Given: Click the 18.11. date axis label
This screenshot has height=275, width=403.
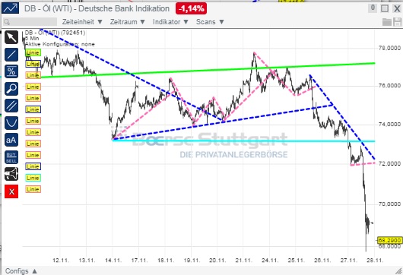Looking at the screenshot, I should click(166, 261).
